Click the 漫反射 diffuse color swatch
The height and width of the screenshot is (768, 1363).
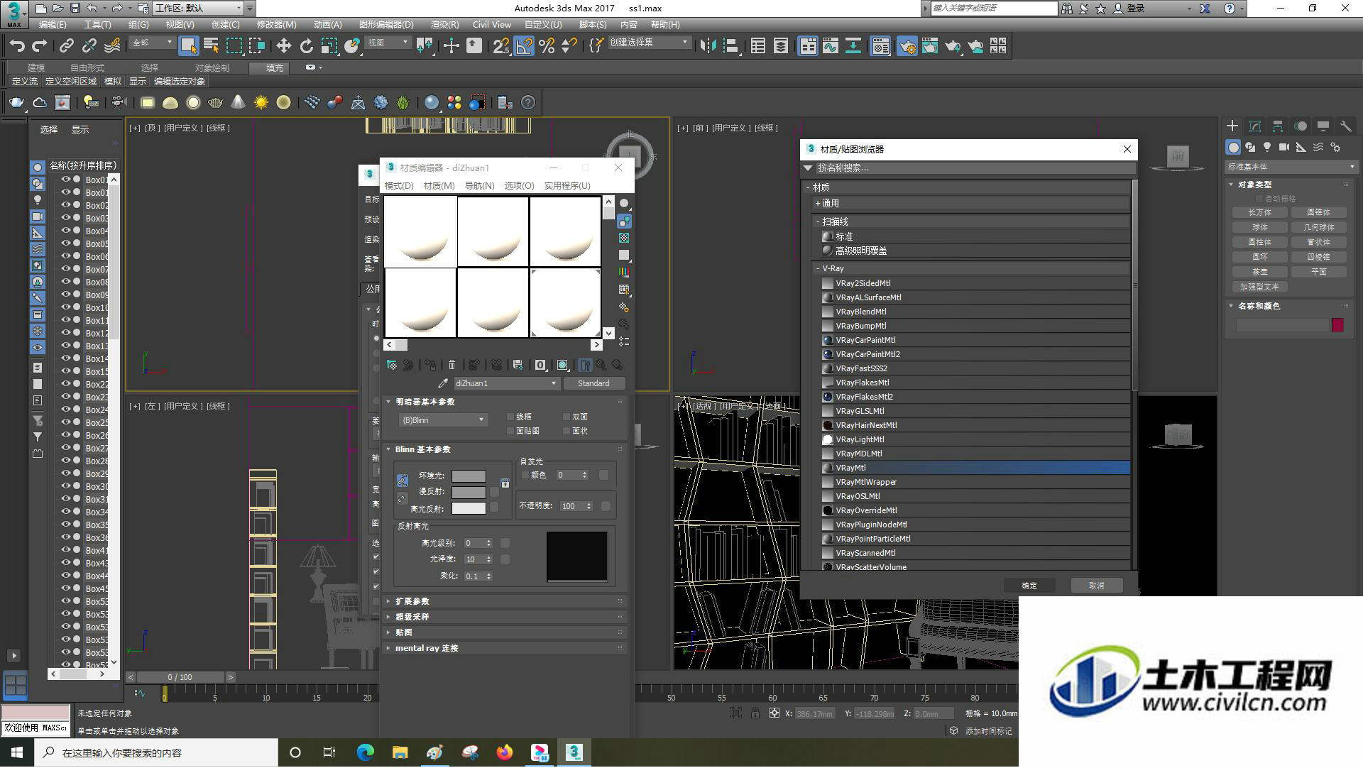pyautogui.click(x=469, y=492)
